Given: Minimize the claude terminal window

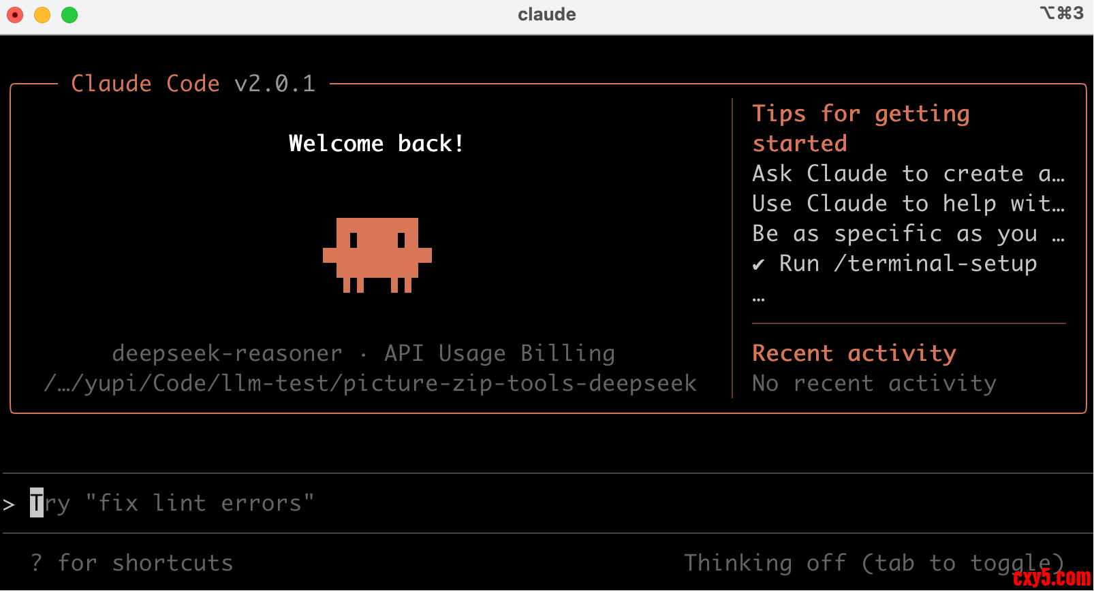Looking at the screenshot, I should 42,14.
